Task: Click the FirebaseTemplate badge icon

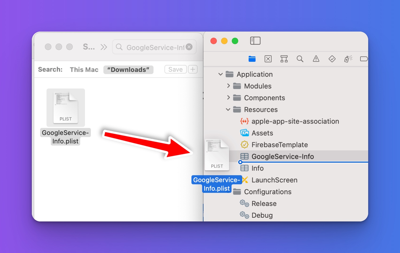Action: point(244,145)
